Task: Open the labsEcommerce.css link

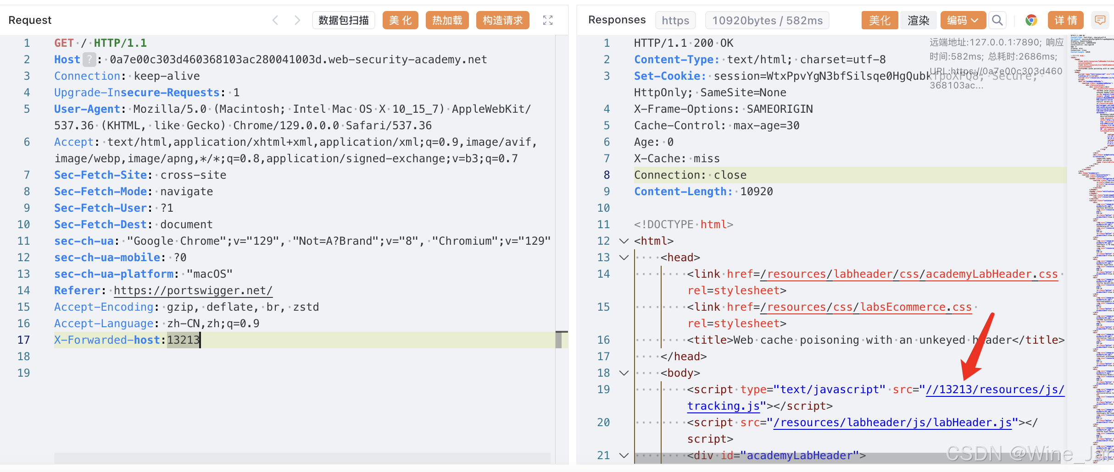Action: point(866,307)
